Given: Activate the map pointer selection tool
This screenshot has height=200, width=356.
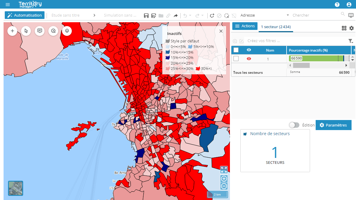Looking at the screenshot, I should pyautogui.click(x=26, y=31).
